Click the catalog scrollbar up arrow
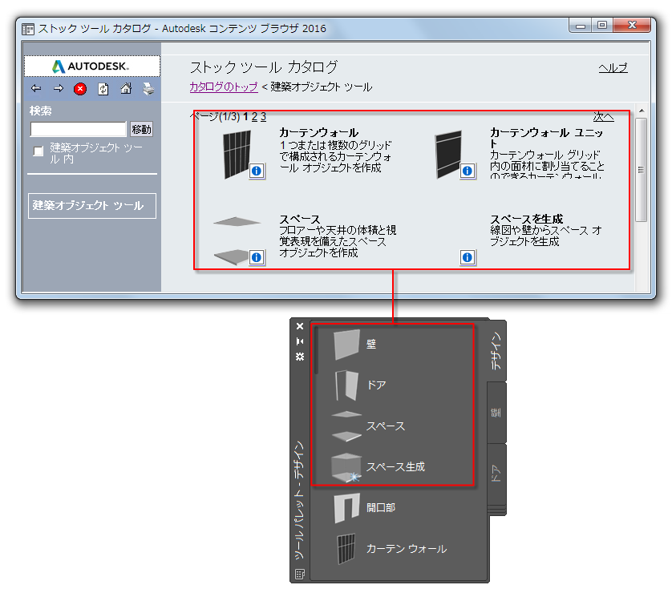This screenshot has width=672, height=597. pyautogui.click(x=642, y=111)
